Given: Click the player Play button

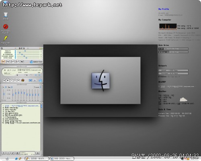Looking at the screenshot, I should click(8, 80).
